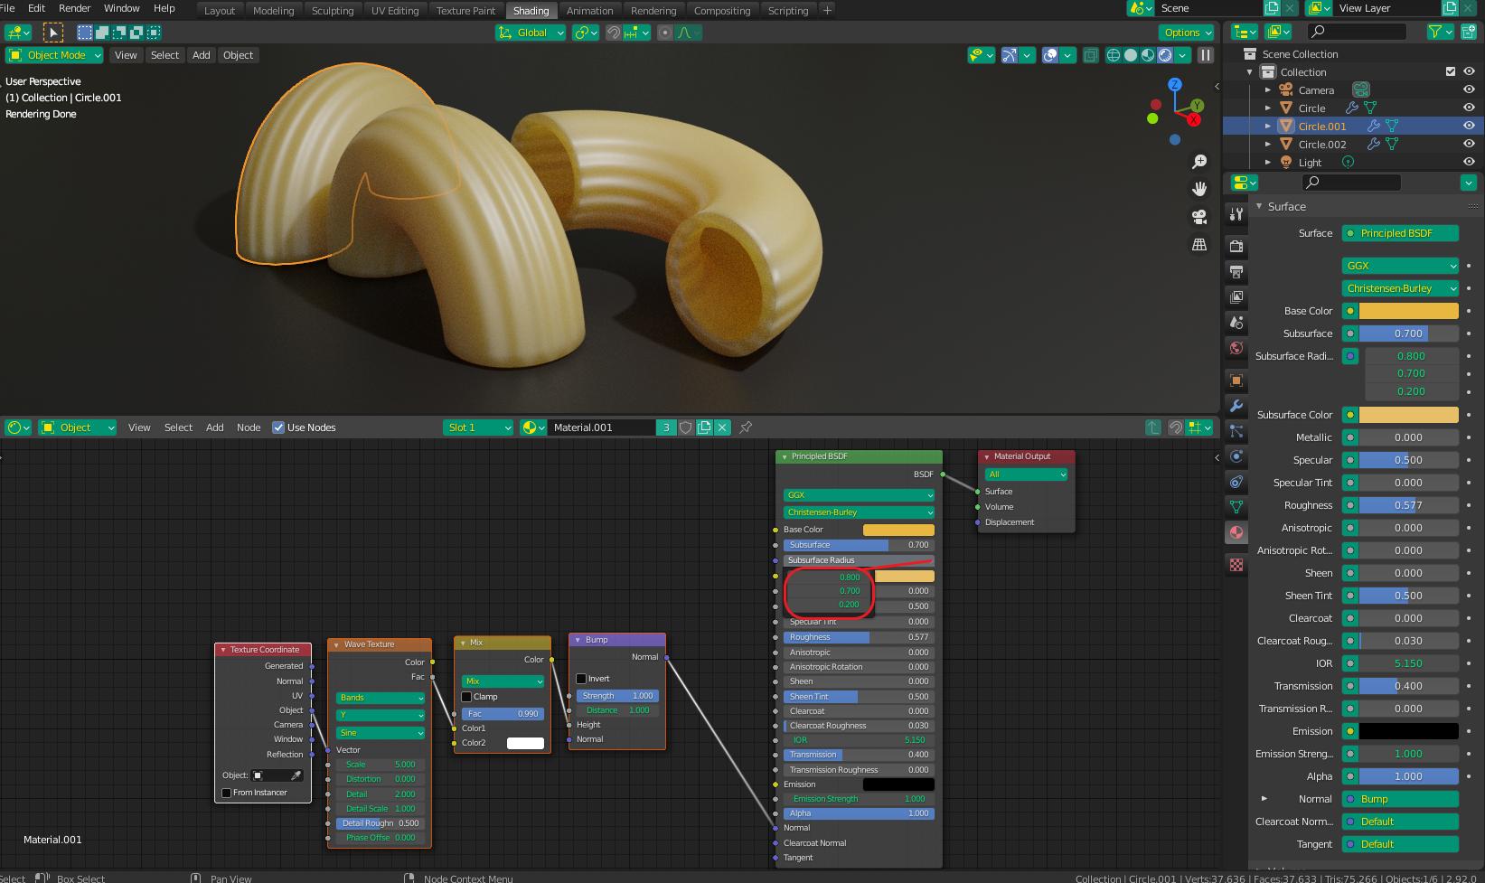
Task: Open the Render menu
Action: coord(74,8)
